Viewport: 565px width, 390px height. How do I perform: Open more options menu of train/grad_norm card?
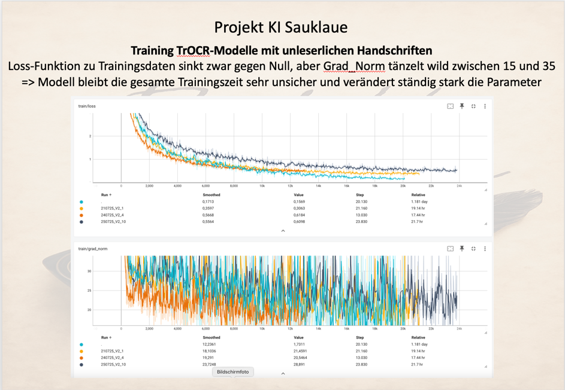pyautogui.click(x=485, y=249)
